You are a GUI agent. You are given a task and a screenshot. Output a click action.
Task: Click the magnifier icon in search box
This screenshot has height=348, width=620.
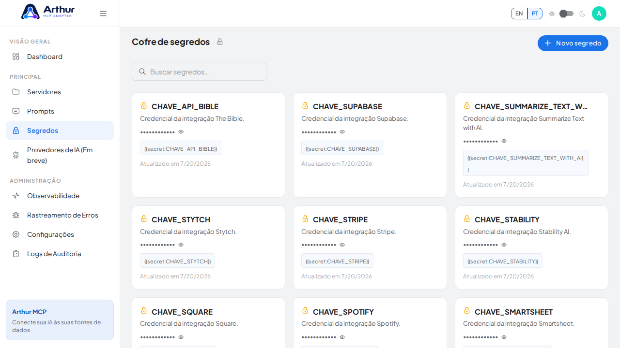tap(142, 72)
